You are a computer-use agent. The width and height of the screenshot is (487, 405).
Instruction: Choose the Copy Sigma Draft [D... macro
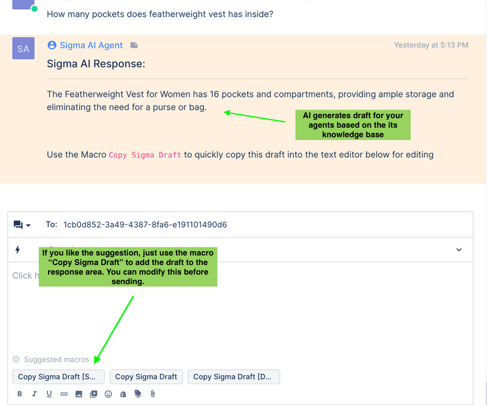click(234, 376)
